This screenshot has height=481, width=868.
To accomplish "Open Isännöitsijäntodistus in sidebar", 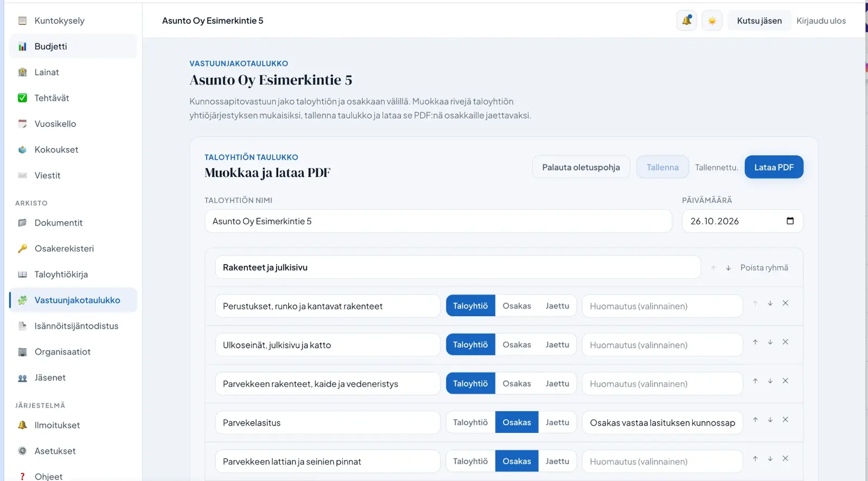I will coord(73,326).
